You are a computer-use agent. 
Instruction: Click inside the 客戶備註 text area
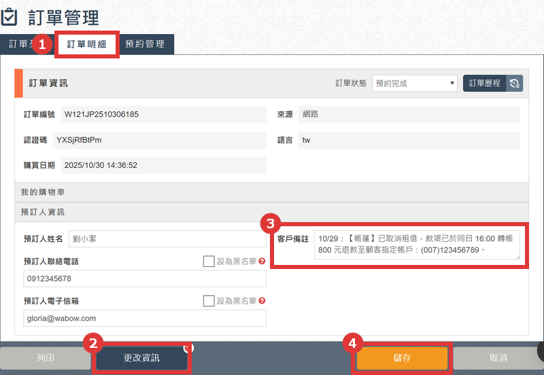click(416, 245)
